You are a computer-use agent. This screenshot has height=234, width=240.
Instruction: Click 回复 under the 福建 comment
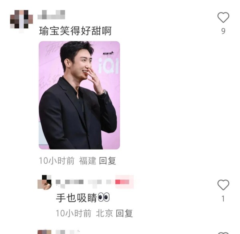(x=108, y=161)
